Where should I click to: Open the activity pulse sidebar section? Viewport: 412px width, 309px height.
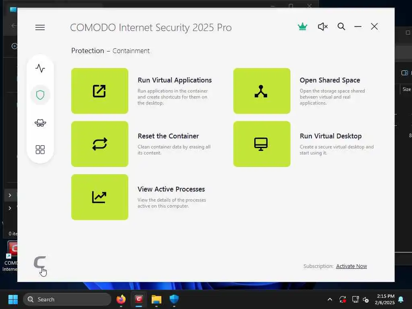40,68
